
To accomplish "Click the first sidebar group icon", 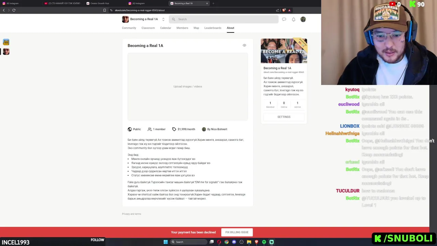I will pyautogui.click(x=6, y=42).
